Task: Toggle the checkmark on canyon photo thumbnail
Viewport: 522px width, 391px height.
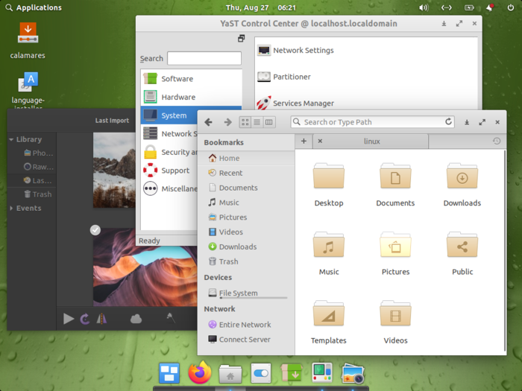Action: pyautogui.click(x=95, y=230)
